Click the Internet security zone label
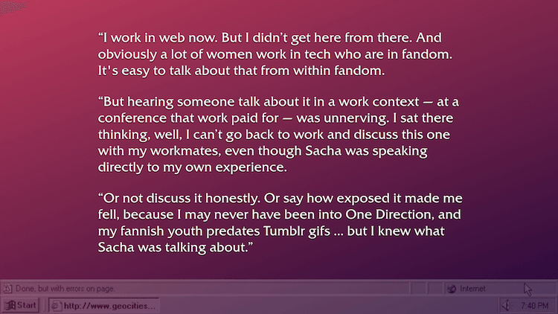 click(472, 288)
